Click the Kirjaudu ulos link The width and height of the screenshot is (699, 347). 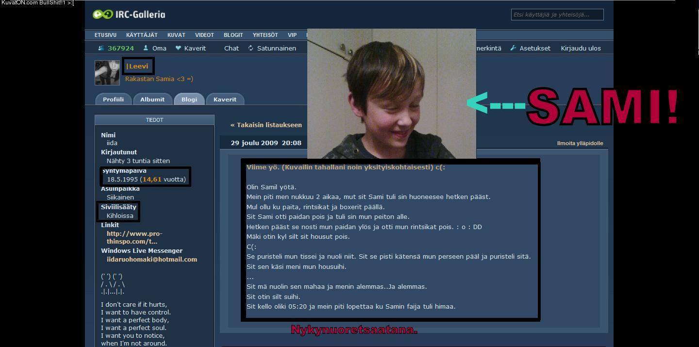581,48
